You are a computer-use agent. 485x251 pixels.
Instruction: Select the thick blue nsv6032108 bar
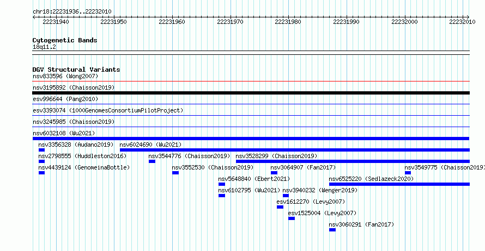[x=251, y=139]
